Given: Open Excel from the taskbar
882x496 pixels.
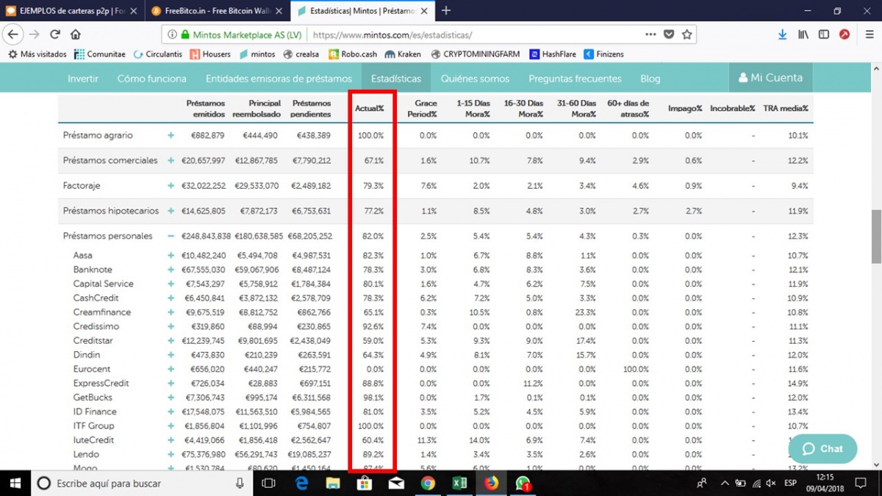Looking at the screenshot, I should click(x=459, y=484).
